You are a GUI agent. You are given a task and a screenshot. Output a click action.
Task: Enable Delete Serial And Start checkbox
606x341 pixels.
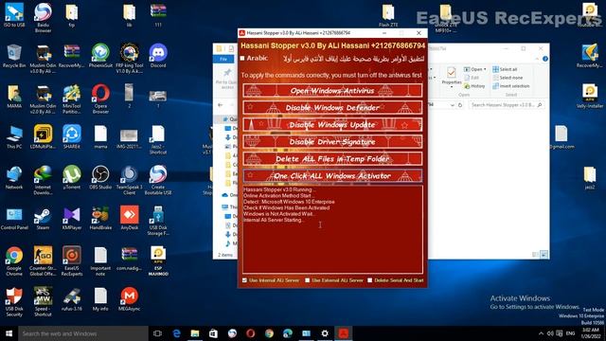(370, 280)
